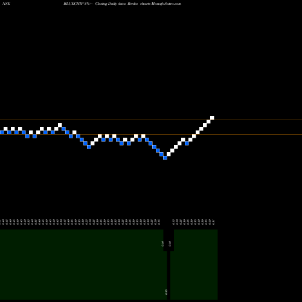Image resolution: width=302 pixels, height=302 pixels.
Task: Select the topmost white Renko brick at chart end
Action: click(x=212, y=118)
